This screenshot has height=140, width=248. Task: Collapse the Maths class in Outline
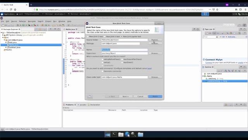203,76
